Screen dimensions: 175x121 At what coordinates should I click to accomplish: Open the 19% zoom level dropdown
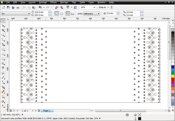pyautogui.click(x=94, y=7)
